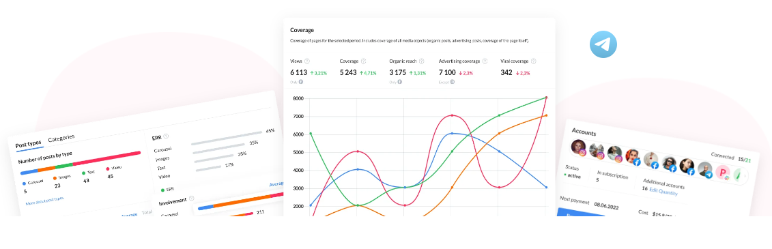Open the help icon beside Organic reach
The width and height of the screenshot is (772, 249).
(421, 61)
